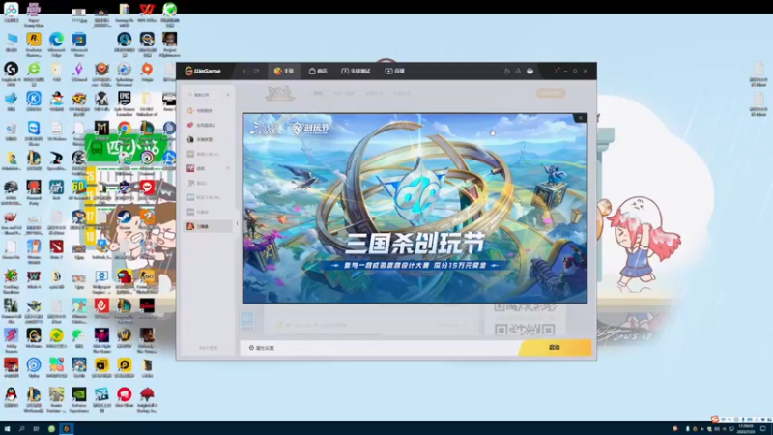This screenshot has width=773, height=435.
Task: Open Dota 2 desktop shortcut
Action: pyautogui.click(x=56, y=250)
